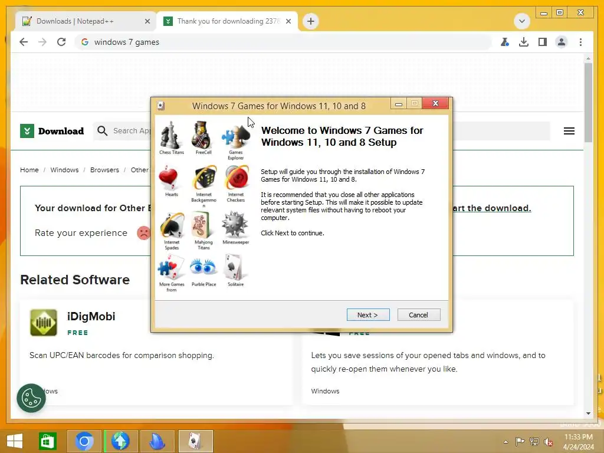The width and height of the screenshot is (604, 453).
Task: Click the sad face rating icon
Action: point(144,232)
